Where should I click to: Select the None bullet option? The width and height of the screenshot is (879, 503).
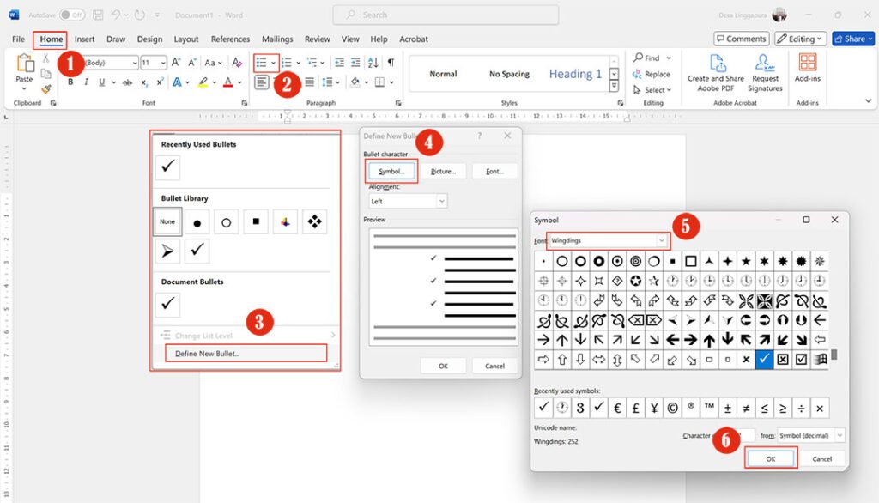(x=167, y=222)
